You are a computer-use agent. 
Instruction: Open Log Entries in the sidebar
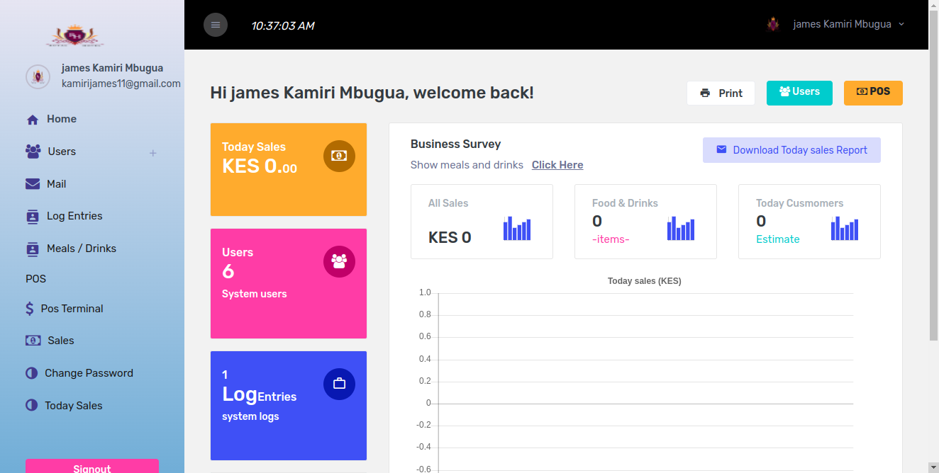pyautogui.click(x=74, y=216)
